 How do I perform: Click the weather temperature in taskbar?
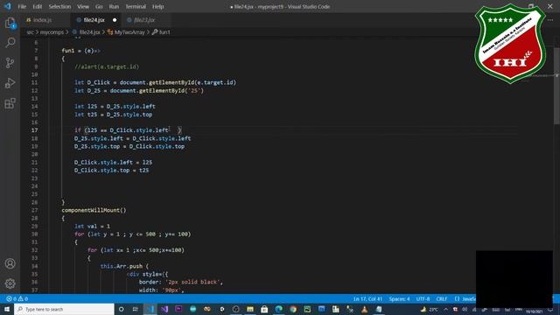coord(430,309)
